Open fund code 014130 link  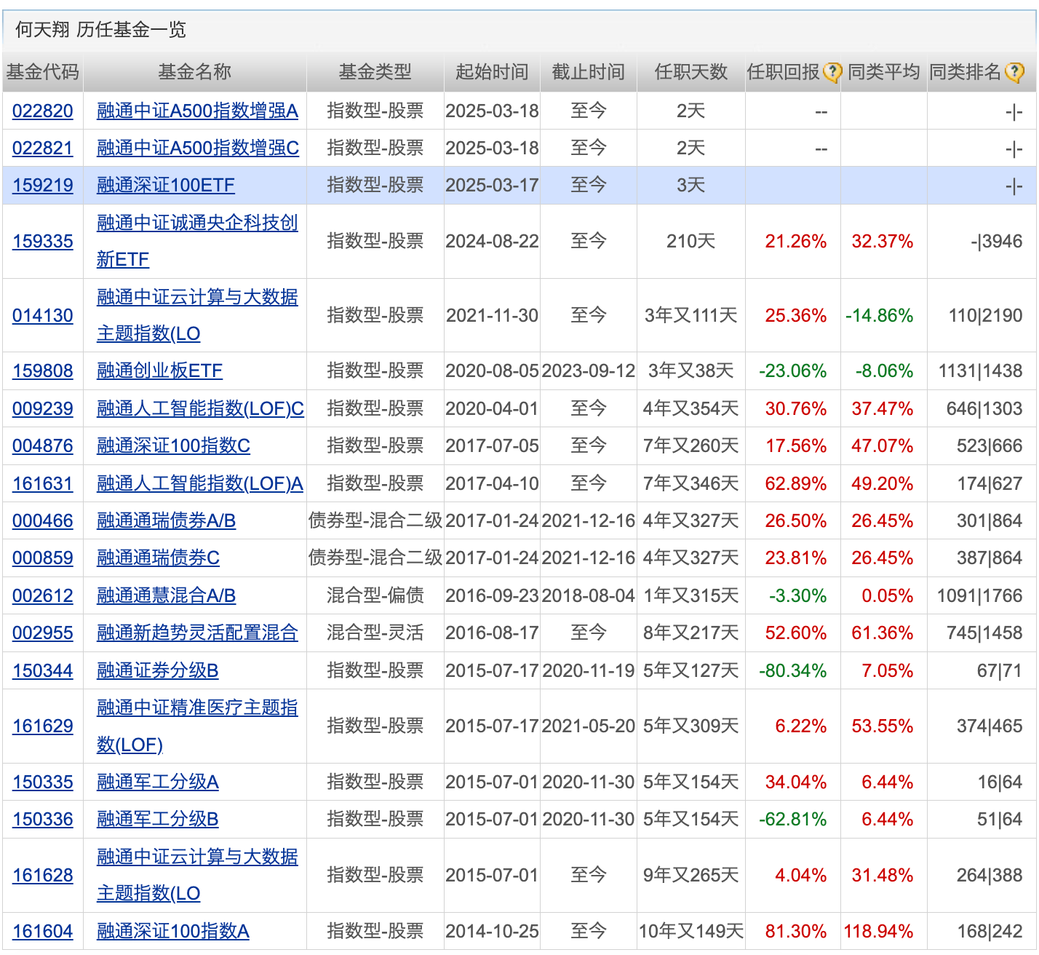[x=43, y=315]
